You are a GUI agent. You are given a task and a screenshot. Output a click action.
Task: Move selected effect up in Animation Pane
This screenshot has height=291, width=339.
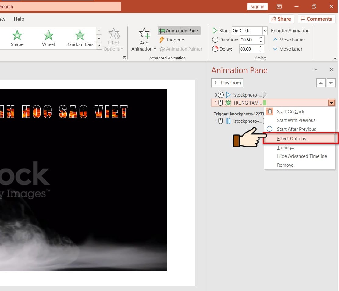click(x=321, y=83)
